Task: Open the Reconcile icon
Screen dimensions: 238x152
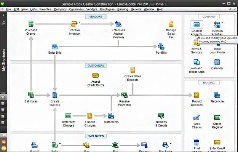Action: (217, 95)
